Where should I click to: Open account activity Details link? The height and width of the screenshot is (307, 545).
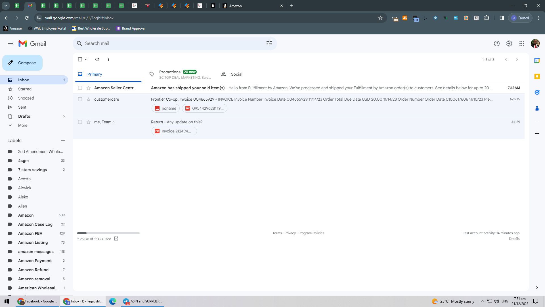point(514,239)
